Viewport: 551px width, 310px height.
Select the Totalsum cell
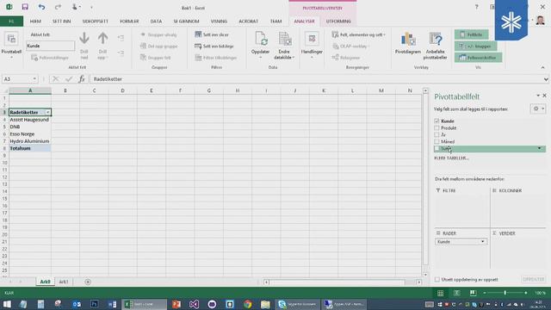[x=30, y=148]
